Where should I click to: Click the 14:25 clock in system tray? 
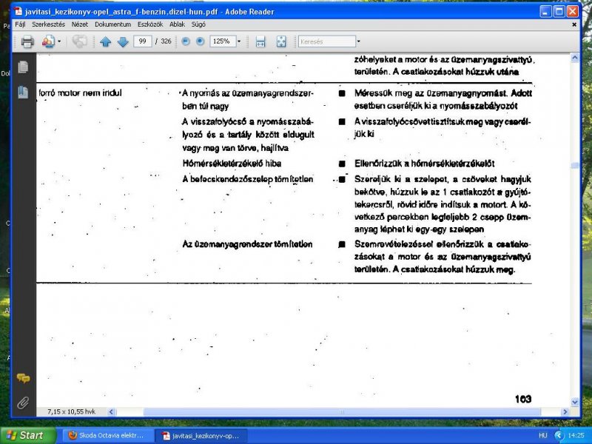(x=576, y=435)
